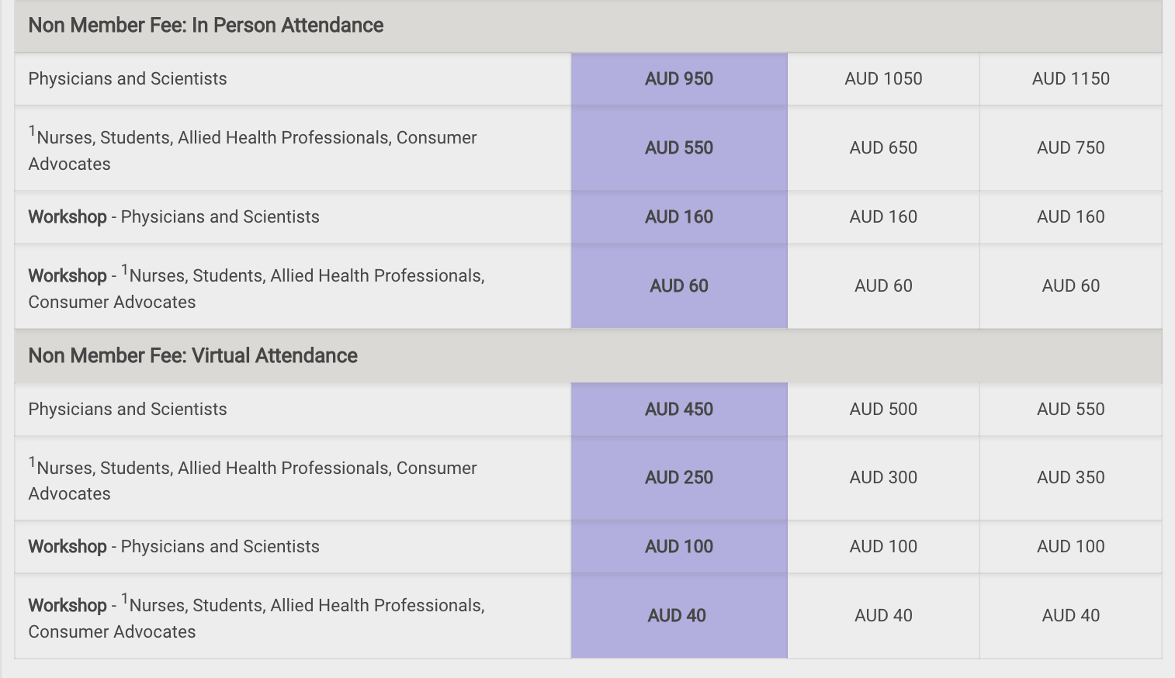Image resolution: width=1175 pixels, height=678 pixels.
Task: Click "Workshop - Physicians and Scientists" under Virtual Attendance
Action: point(174,547)
